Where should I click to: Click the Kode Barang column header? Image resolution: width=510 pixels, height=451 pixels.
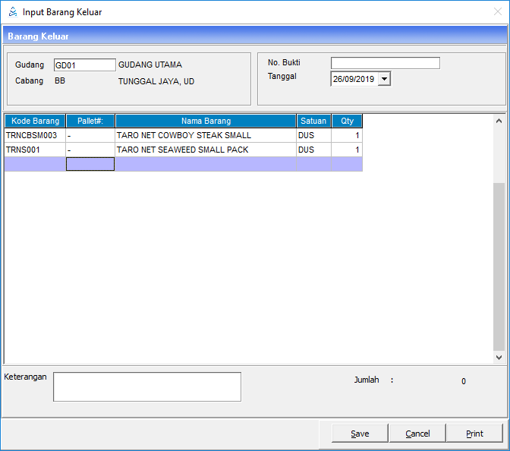tap(35, 121)
